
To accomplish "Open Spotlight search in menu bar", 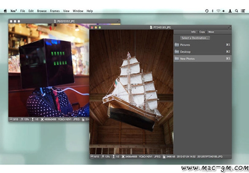I will (236, 11).
